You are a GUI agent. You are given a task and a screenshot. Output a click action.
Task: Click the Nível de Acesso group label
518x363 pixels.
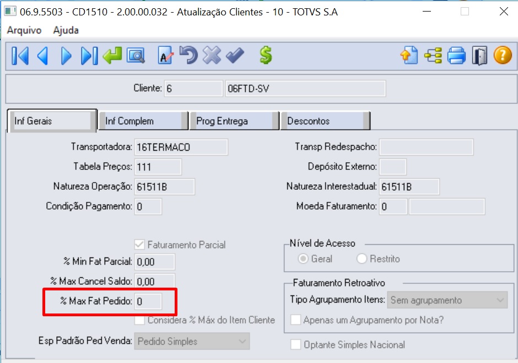point(322,243)
